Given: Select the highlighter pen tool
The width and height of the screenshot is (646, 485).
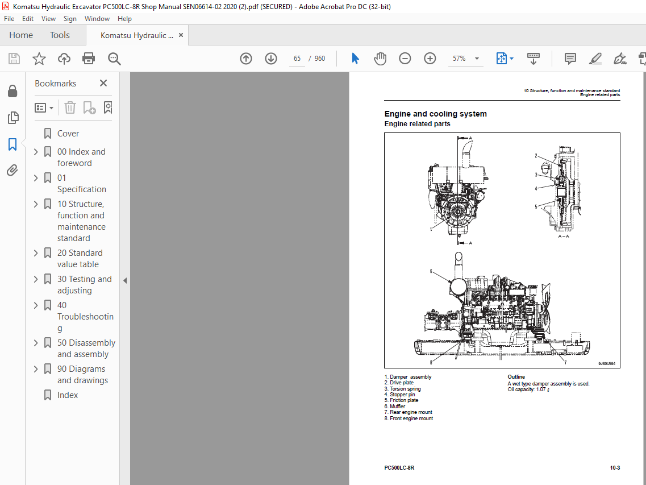Looking at the screenshot, I should click(x=595, y=59).
